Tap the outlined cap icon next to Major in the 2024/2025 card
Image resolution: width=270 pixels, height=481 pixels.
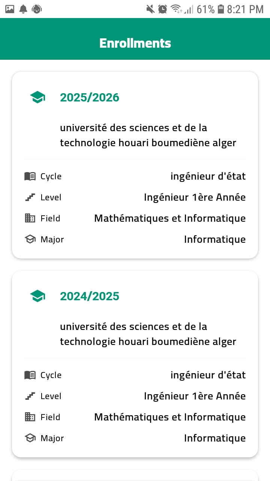click(30, 438)
